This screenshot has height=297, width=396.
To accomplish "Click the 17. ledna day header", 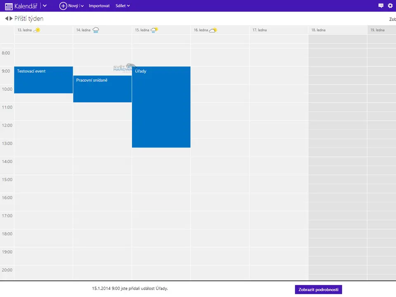I will point(261,30).
